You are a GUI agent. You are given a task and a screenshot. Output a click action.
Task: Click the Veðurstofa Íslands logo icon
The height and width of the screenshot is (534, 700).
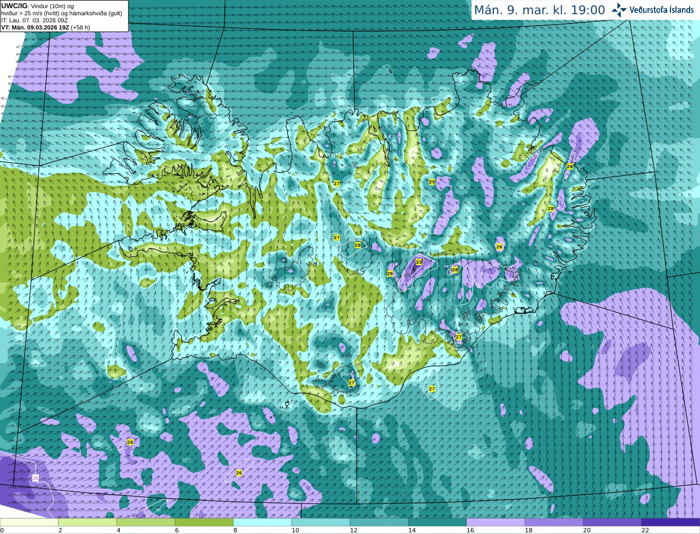point(619,10)
